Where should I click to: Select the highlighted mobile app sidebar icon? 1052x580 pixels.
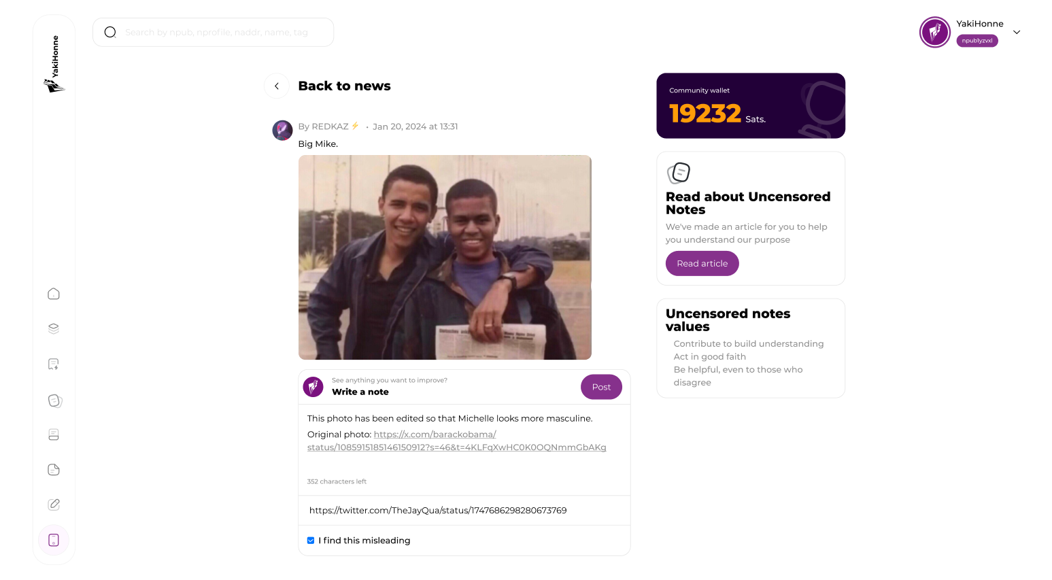[x=54, y=540]
